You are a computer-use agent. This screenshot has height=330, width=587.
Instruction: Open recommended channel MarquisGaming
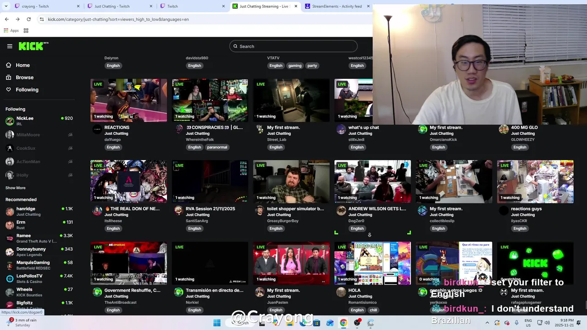click(39, 265)
